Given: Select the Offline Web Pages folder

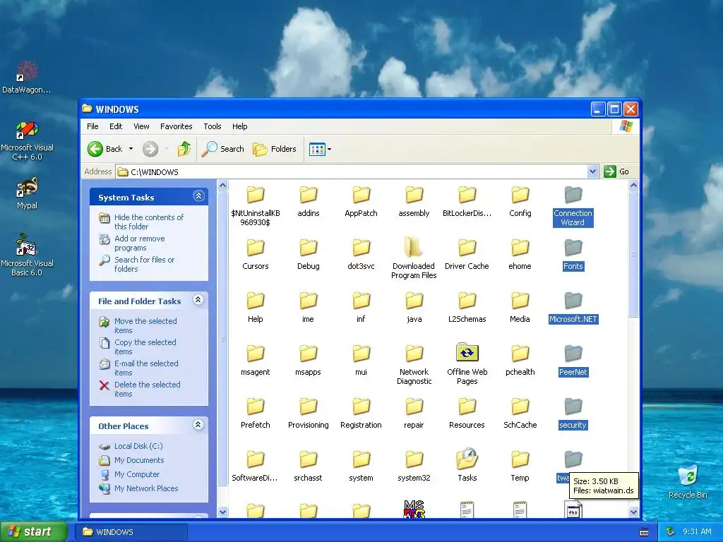Looking at the screenshot, I should (x=467, y=363).
